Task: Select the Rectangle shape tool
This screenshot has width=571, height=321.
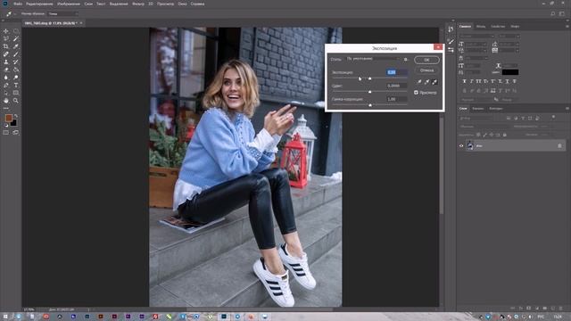Action: [x=16, y=93]
